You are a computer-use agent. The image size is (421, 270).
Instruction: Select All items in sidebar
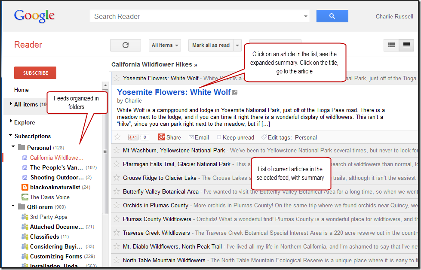[26, 104]
